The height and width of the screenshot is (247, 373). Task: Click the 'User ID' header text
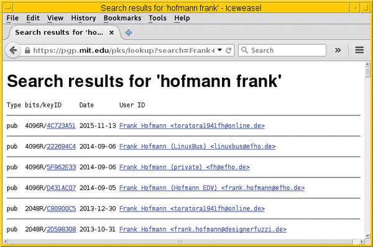click(x=132, y=105)
